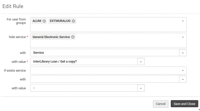Click the 'InterLibrary Loan / Get a copy?' field
200x111 pixels.
click(84, 62)
